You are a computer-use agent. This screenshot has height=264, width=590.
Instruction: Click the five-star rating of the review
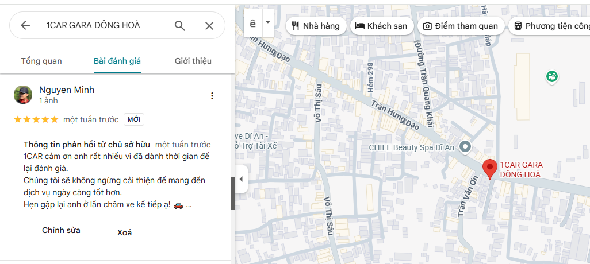tap(36, 120)
